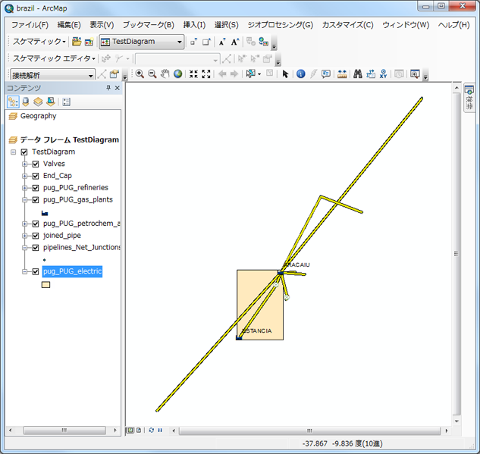The image size is (480, 454).
Task: Open the ジオプロセシング(G) menu
Action: [279, 25]
